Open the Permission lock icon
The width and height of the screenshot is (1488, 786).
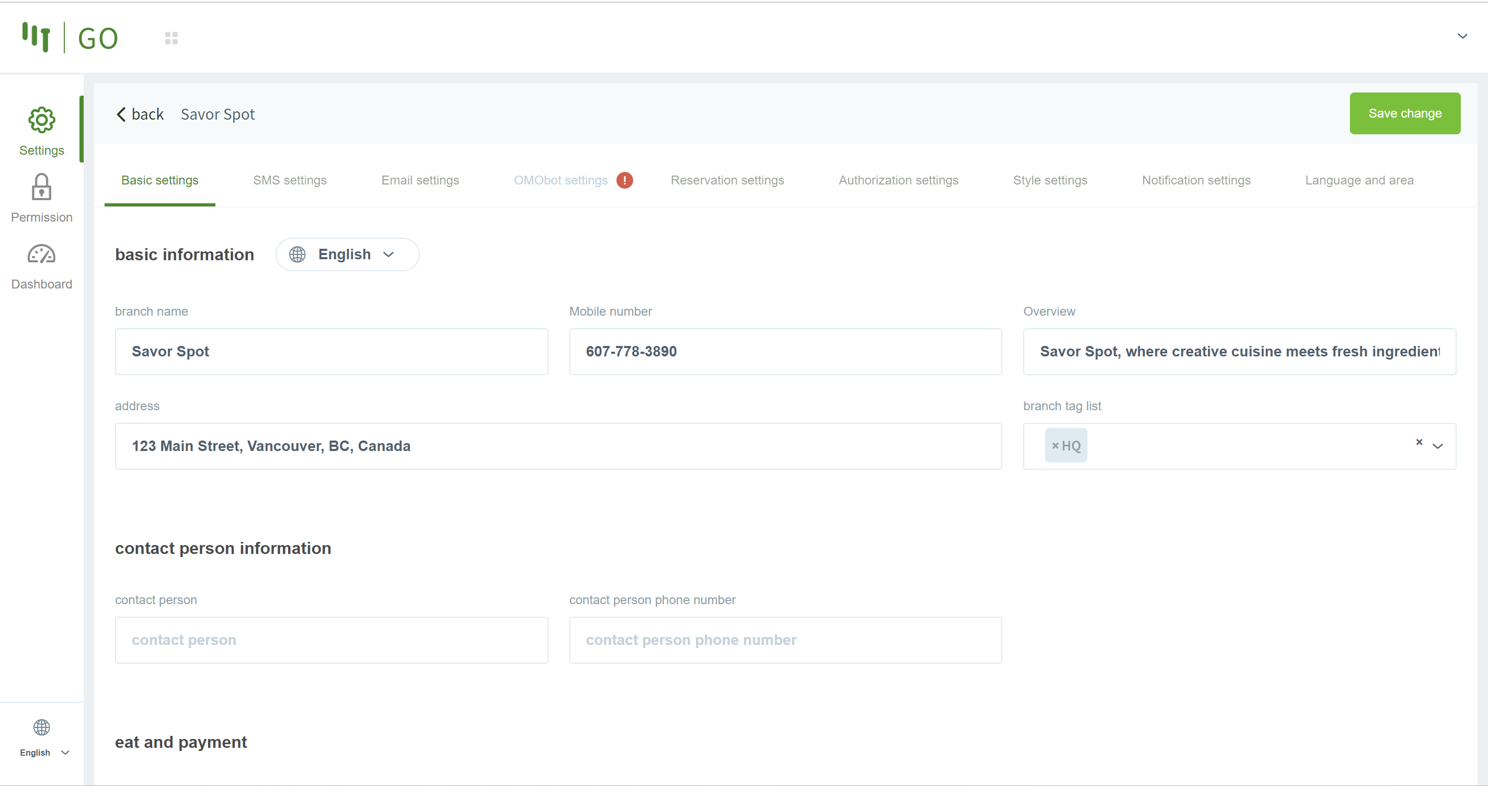[42, 187]
